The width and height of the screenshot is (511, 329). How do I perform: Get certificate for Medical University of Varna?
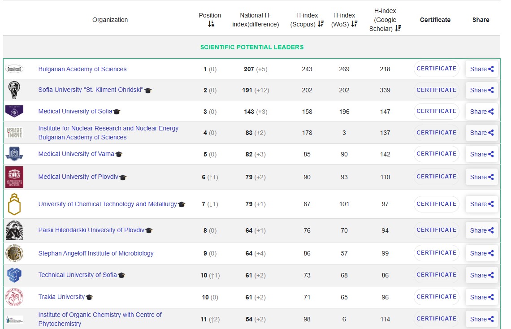click(437, 154)
